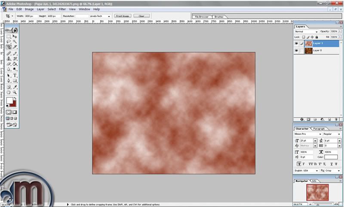
Task: Select the Slice tool
Action: (x=15, y=47)
